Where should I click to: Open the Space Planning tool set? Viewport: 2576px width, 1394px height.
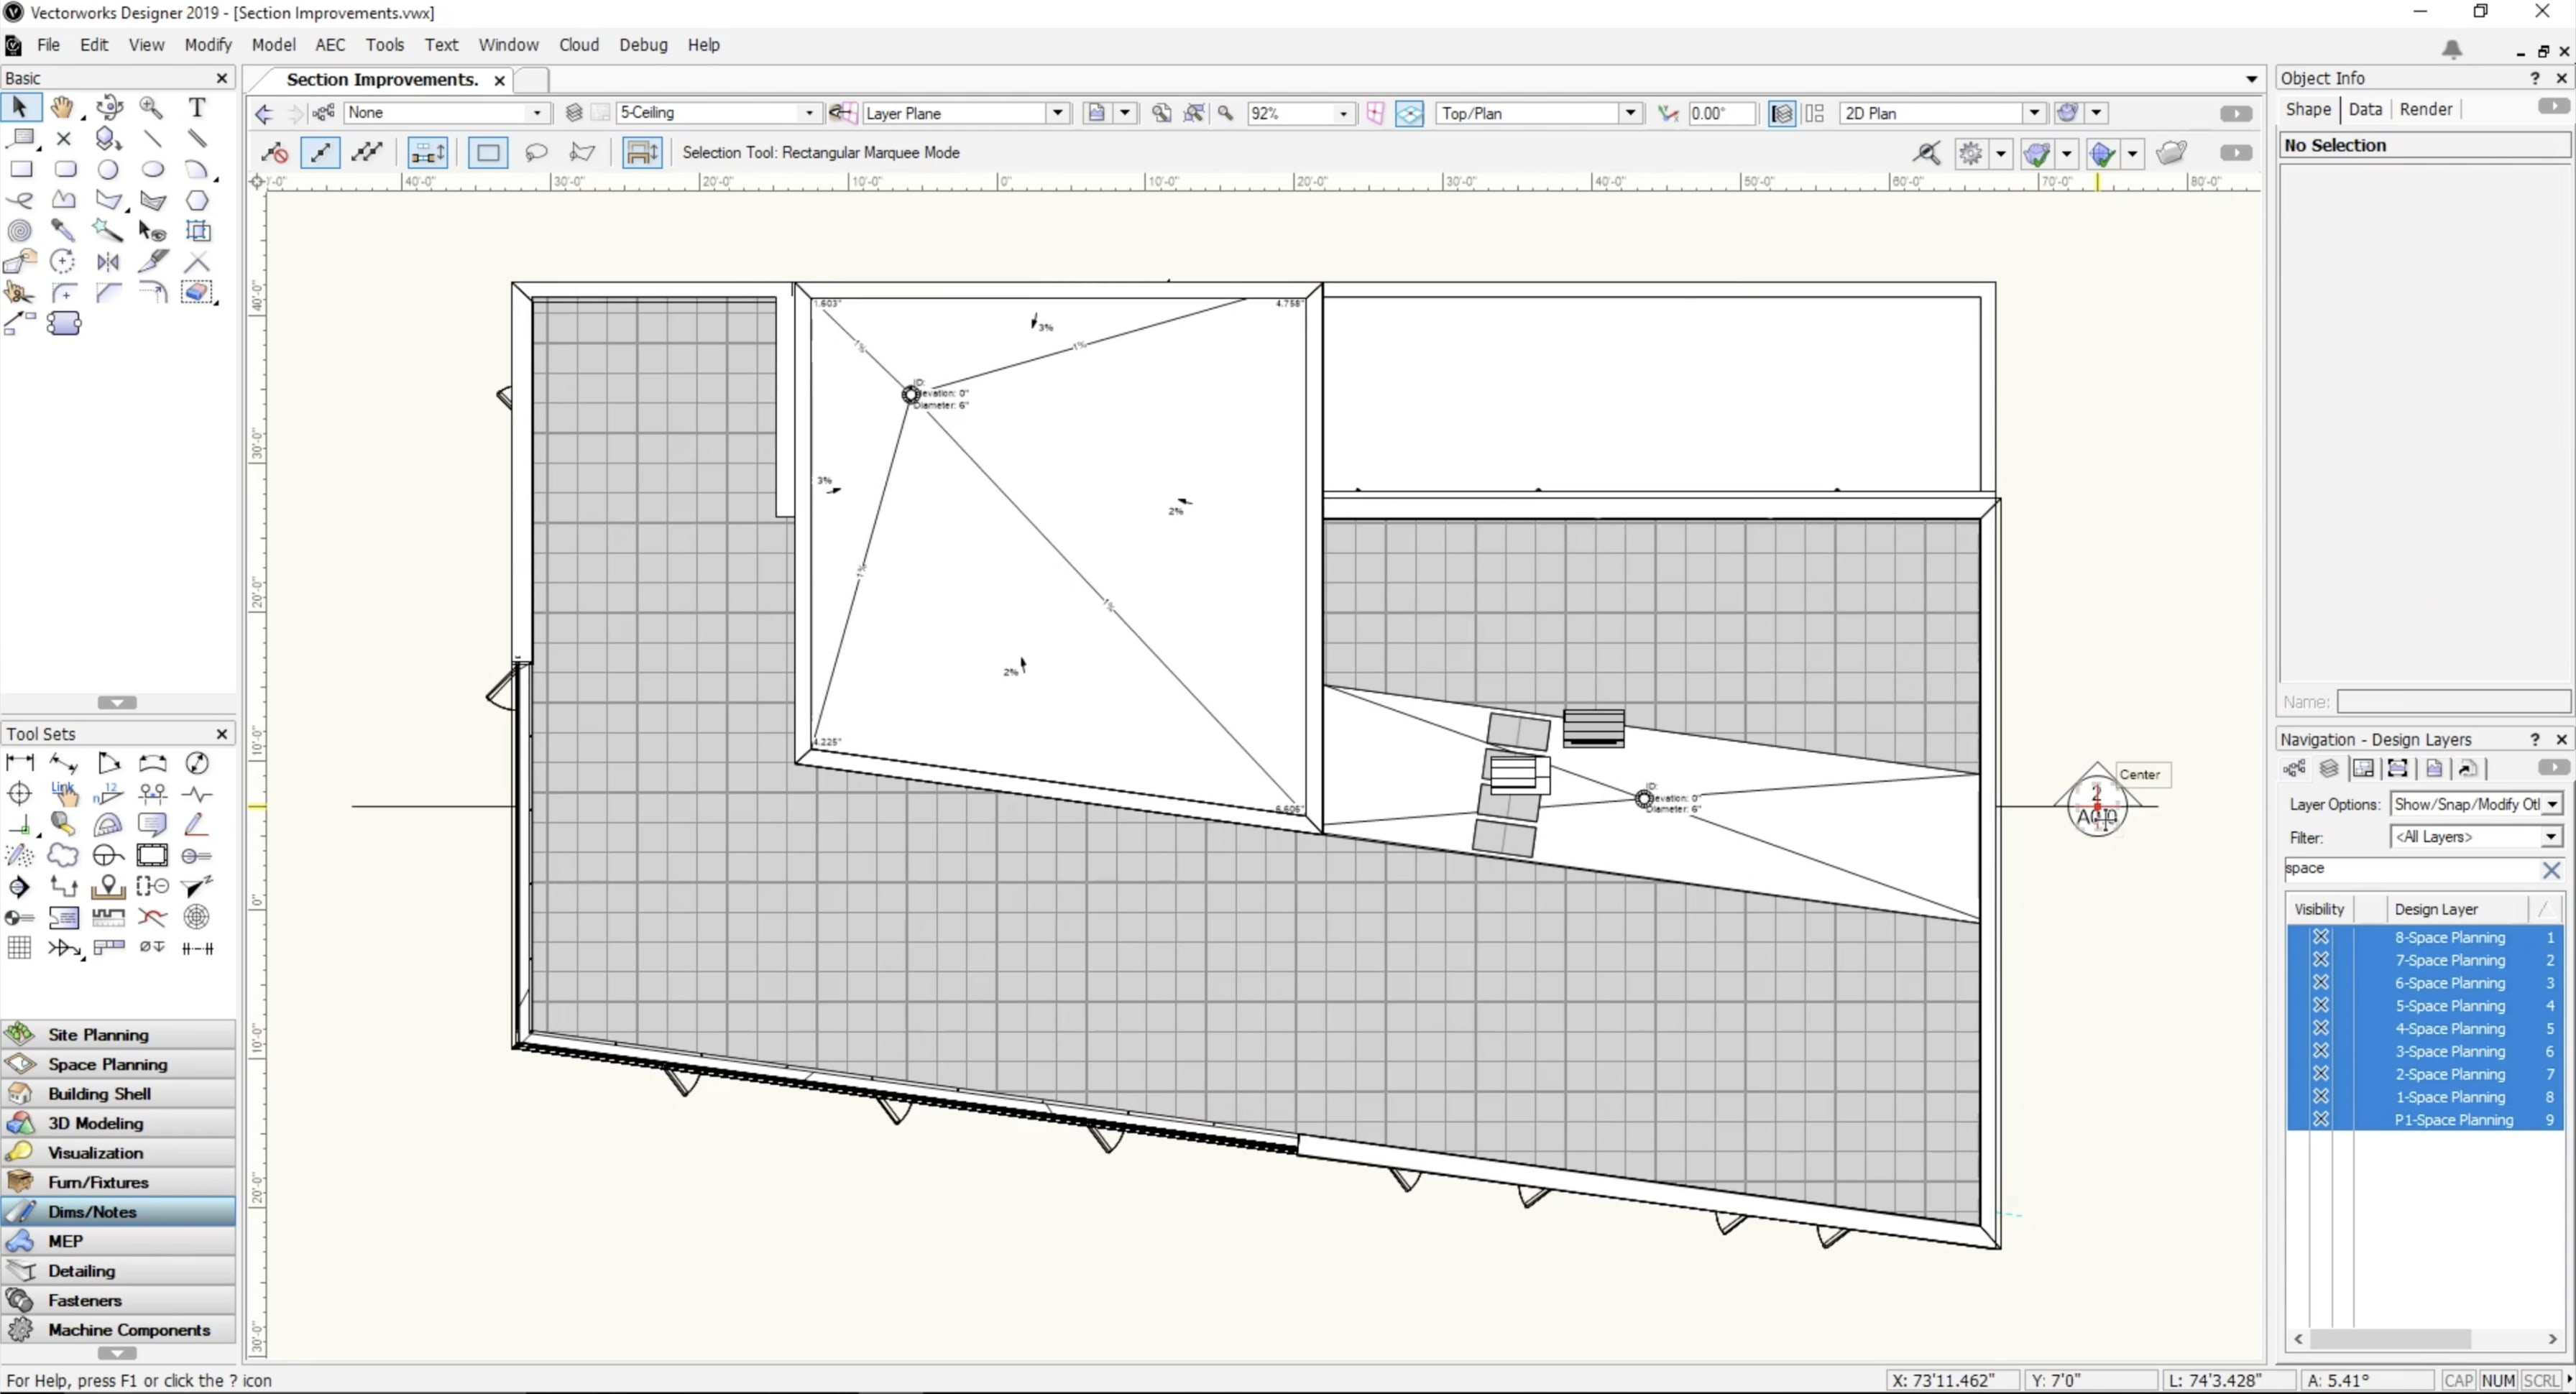pyautogui.click(x=118, y=1064)
